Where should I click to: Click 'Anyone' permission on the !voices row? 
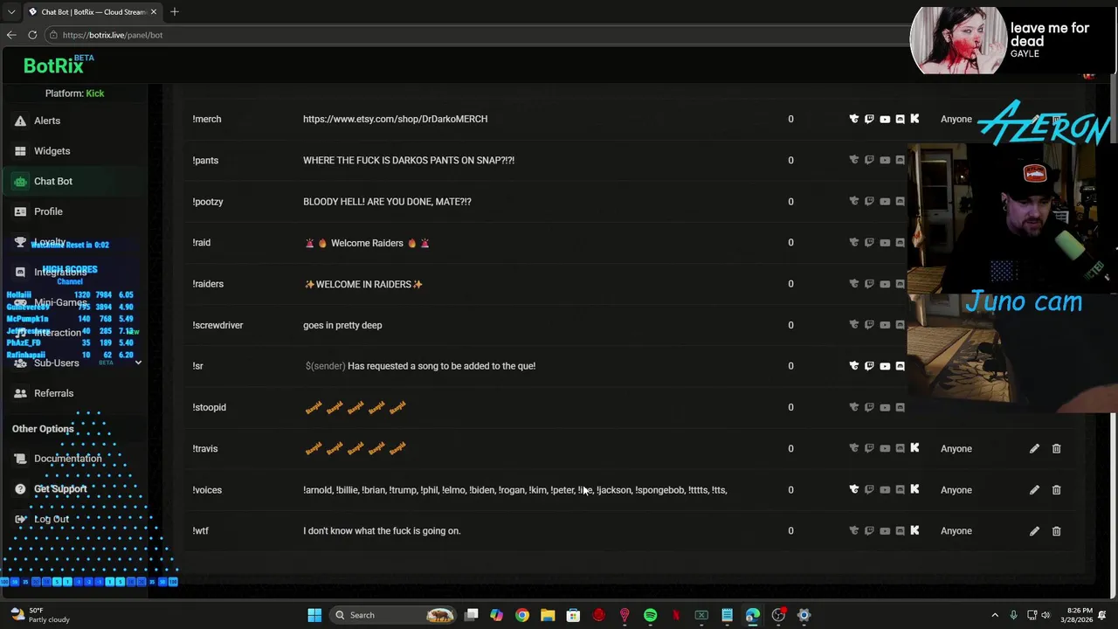pyautogui.click(x=956, y=489)
